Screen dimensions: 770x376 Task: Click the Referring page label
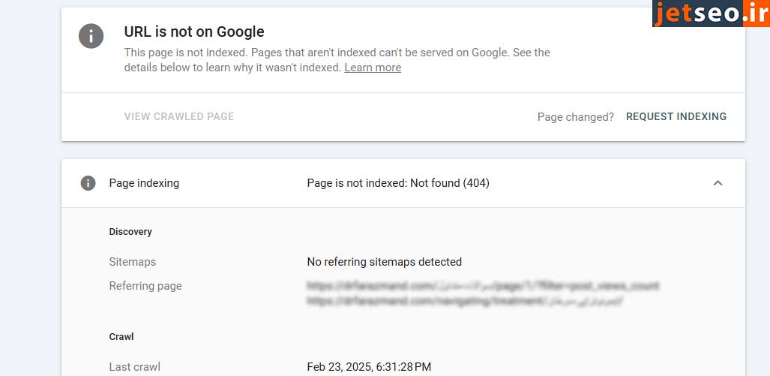pos(145,286)
